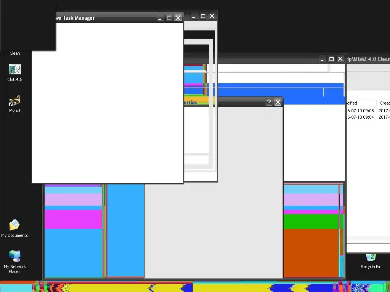Click the MEMZ 4.0 Clean window title bar

tap(368, 59)
